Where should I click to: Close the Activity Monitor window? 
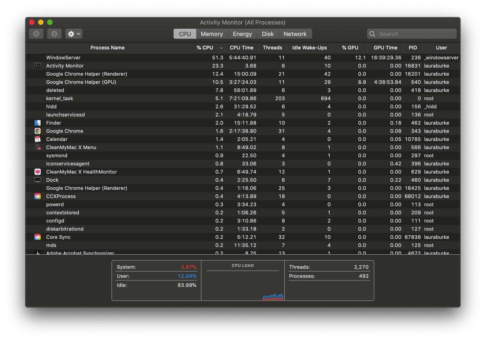tap(32, 22)
